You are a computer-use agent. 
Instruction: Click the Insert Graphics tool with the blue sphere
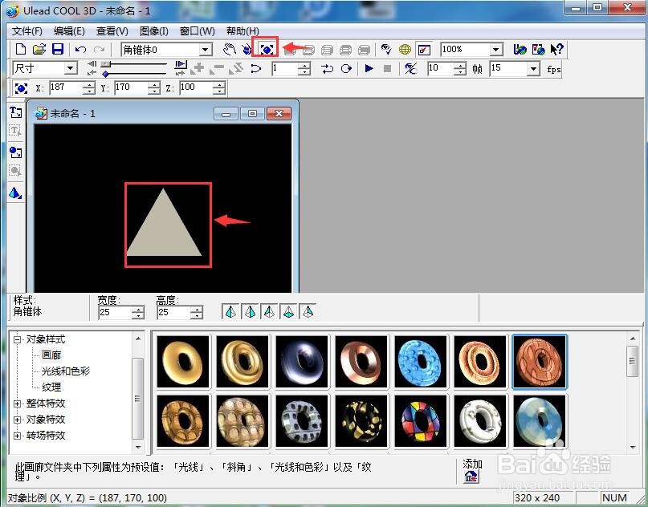point(16,152)
